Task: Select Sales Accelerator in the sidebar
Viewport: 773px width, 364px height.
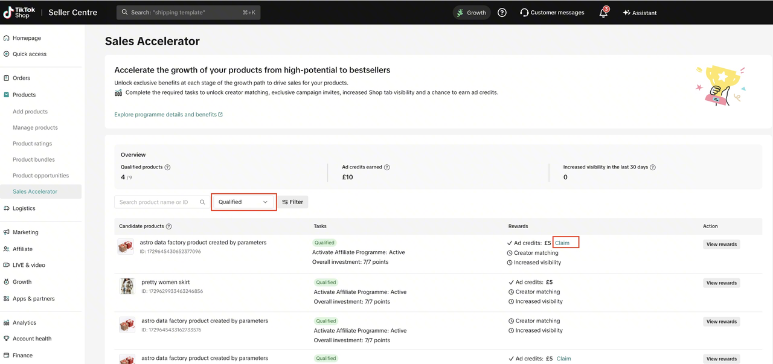Action: pos(40,191)
